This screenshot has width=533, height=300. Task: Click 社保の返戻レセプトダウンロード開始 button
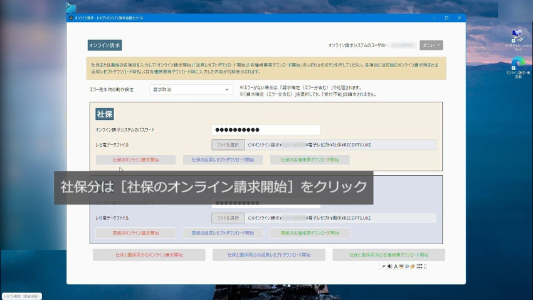(x=223, y=160)
